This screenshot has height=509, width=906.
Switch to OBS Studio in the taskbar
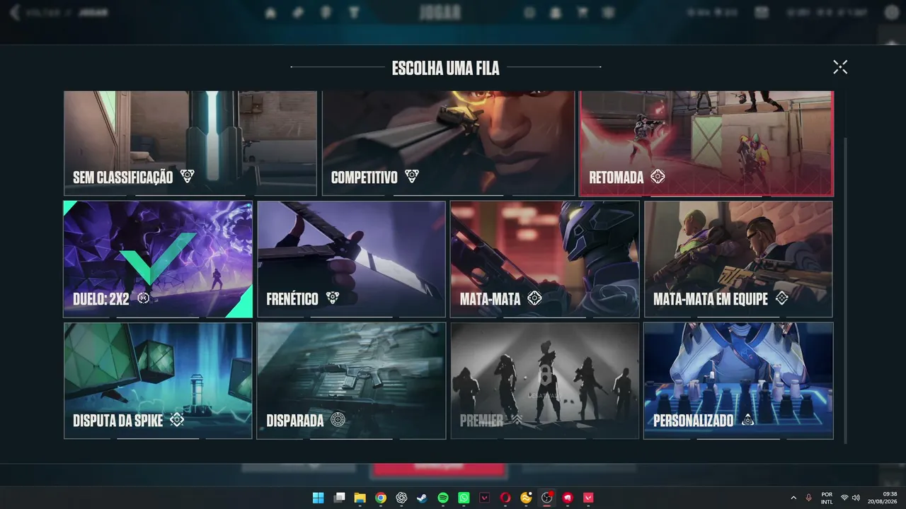[547, 498]
